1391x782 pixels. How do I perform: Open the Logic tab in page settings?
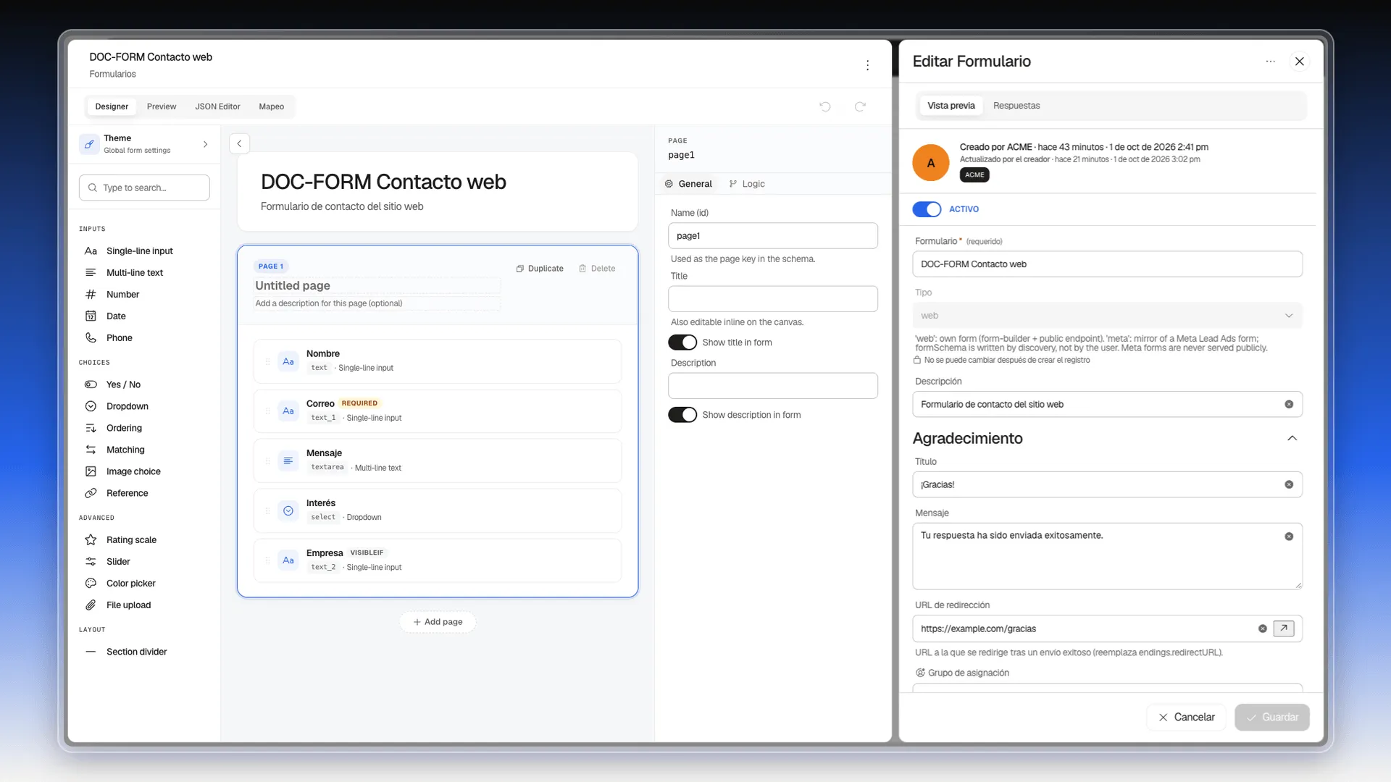click(747, 184)
